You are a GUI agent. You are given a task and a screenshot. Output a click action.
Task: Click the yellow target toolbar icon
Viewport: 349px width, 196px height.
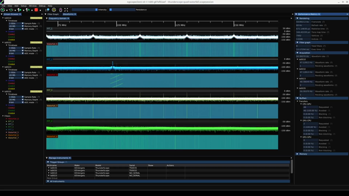click(x=54, y=10)
